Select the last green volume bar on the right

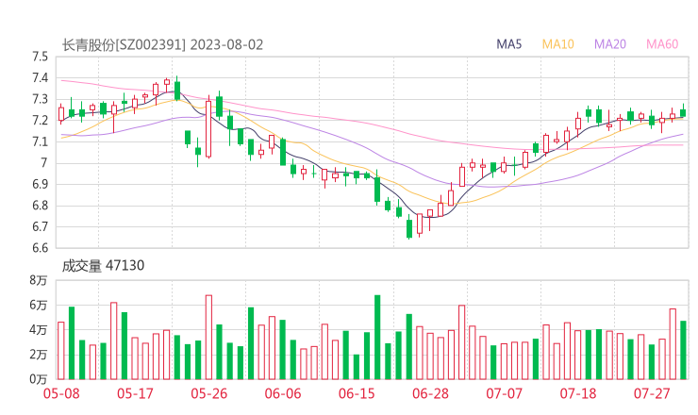click(683, 351)
